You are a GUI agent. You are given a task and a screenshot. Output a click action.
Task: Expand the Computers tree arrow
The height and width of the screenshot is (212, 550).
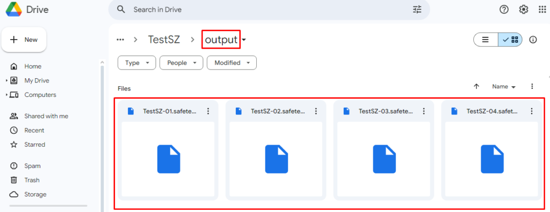6,95
